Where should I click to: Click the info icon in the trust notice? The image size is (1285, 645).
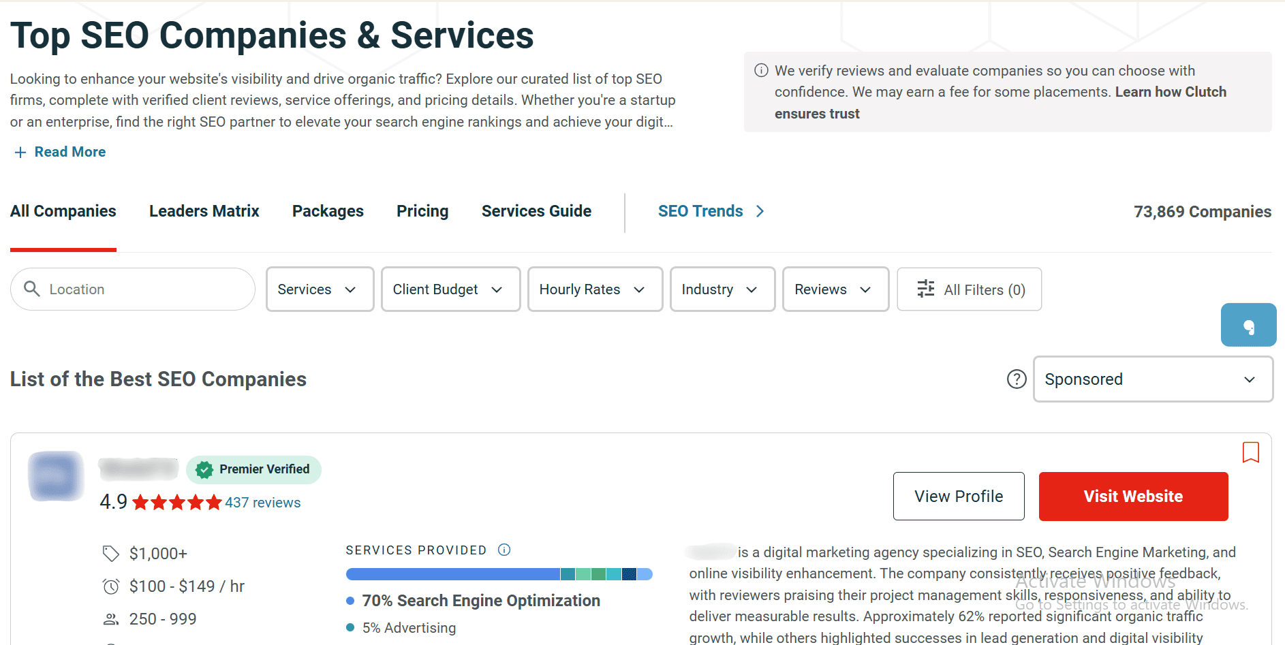coord(761,71)
